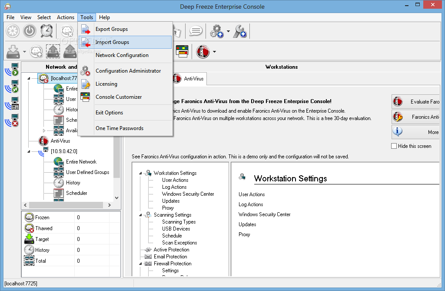The image size is (445, 291).
Task: Choose Network Configuration menu item
Action: click(x=125, y=55)
